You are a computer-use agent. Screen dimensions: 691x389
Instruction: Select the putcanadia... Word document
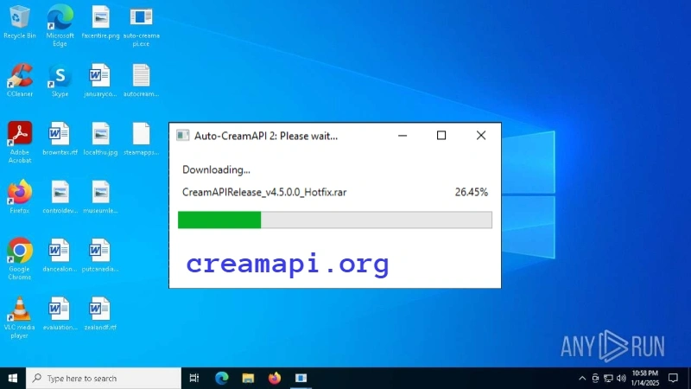(100, 255)
